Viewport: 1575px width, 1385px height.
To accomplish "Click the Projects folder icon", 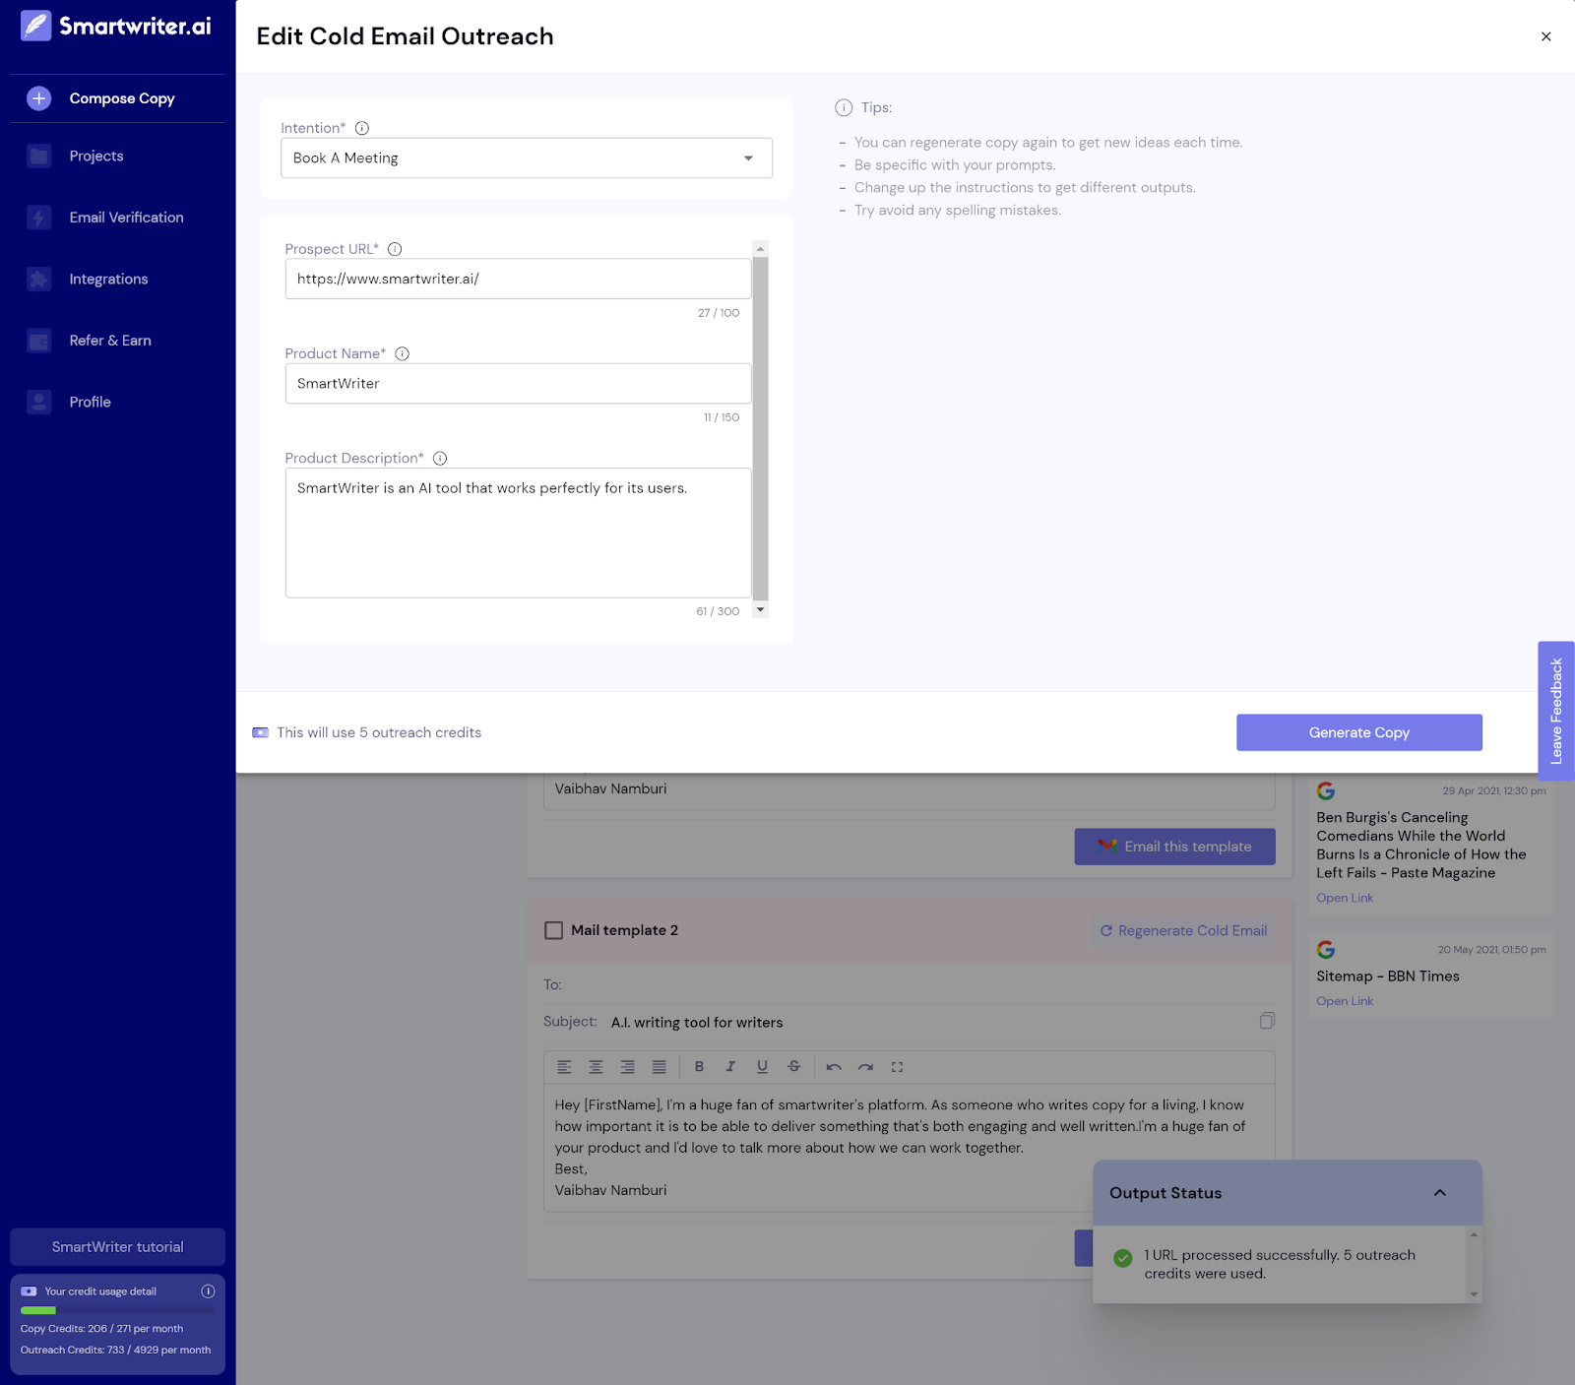I will click(38, 157).
